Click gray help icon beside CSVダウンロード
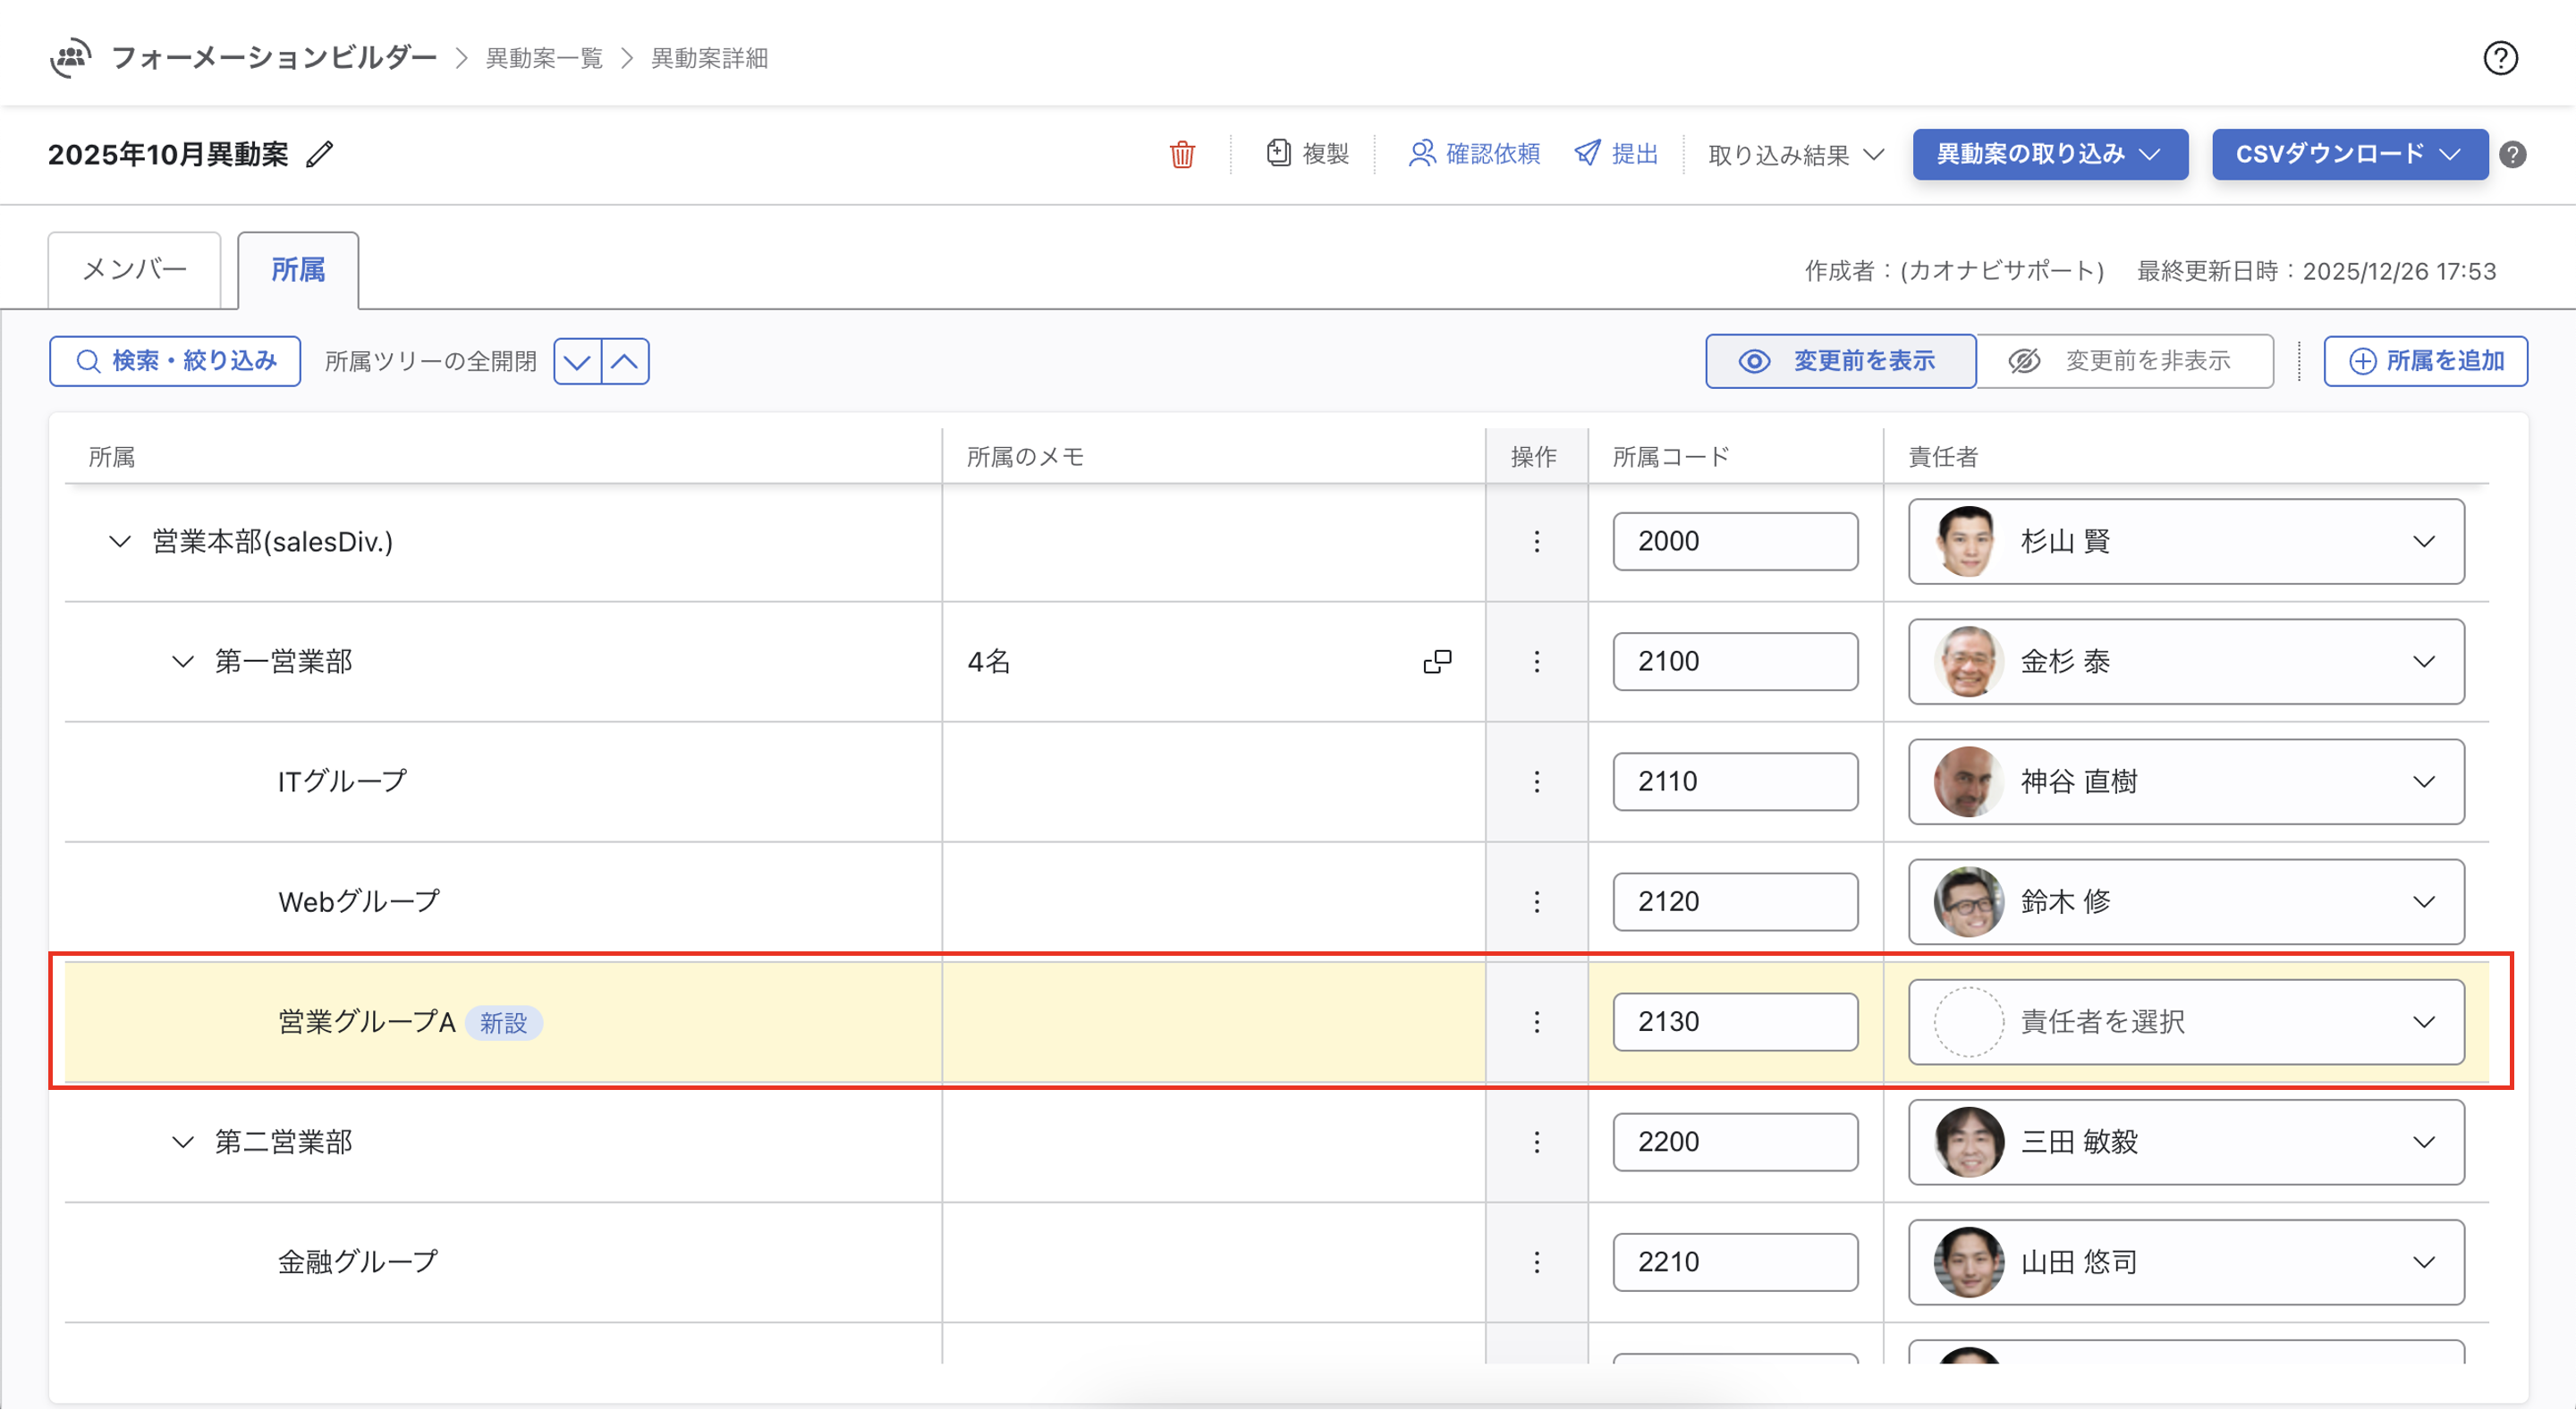 coord(2512,155)
